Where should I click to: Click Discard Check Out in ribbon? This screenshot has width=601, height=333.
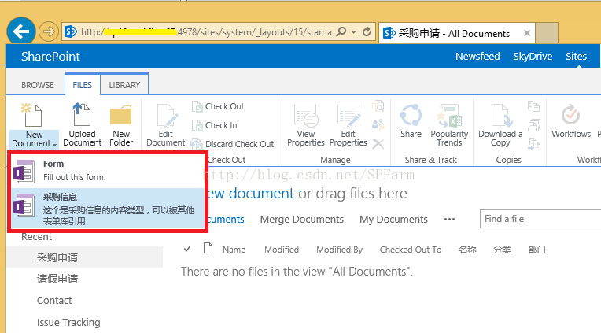click(x=232, y=144)
